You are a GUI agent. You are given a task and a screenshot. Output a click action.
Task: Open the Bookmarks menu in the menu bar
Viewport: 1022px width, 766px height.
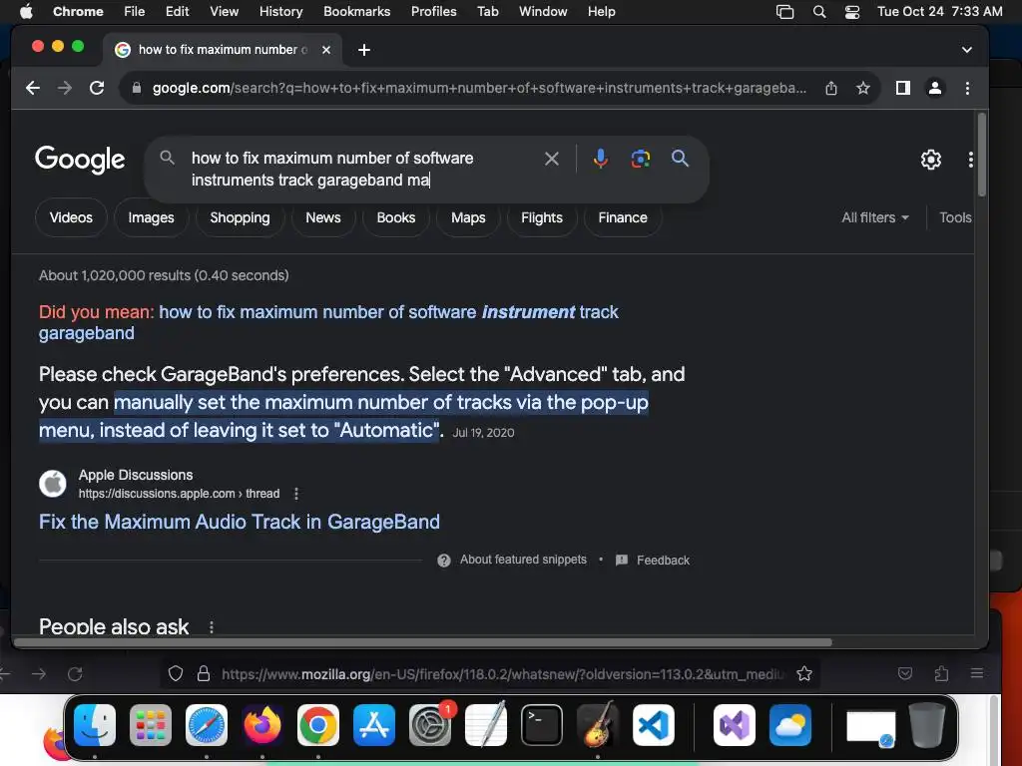coord(356,12)
